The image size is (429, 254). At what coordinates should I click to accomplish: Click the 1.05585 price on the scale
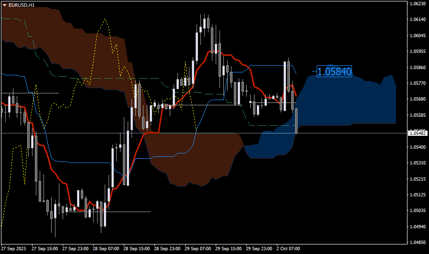click(418, 115)
